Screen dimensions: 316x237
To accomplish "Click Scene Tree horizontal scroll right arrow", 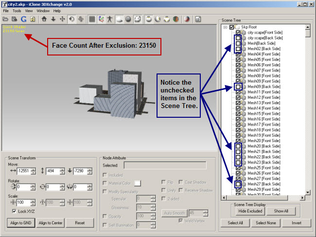I will [302, 198].
